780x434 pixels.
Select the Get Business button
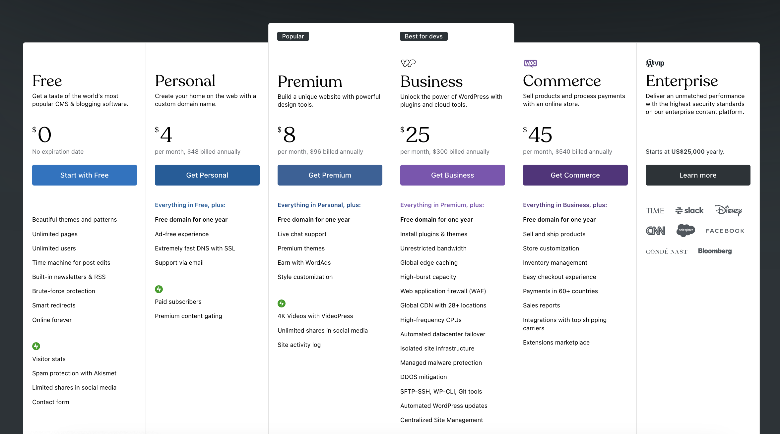tap(453, 175)
